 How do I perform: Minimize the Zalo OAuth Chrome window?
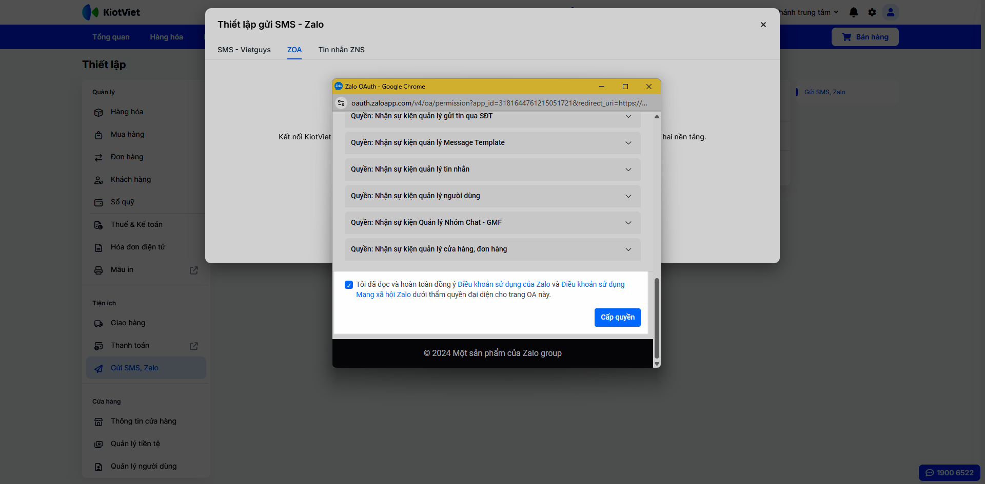tap(602, 87)
